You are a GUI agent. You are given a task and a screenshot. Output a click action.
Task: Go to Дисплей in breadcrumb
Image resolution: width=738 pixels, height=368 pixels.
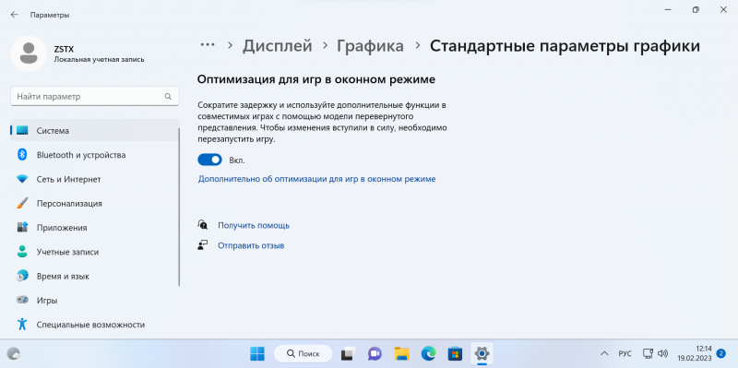coord(278,46)
